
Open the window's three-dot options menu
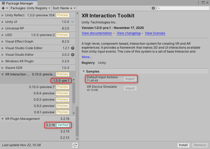pyautogui.click(x=198, y=3)
